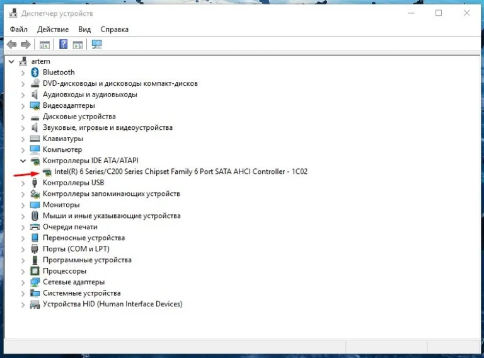
Task: Click the Дисковые устройства disk icon
Action: point(35,117)
